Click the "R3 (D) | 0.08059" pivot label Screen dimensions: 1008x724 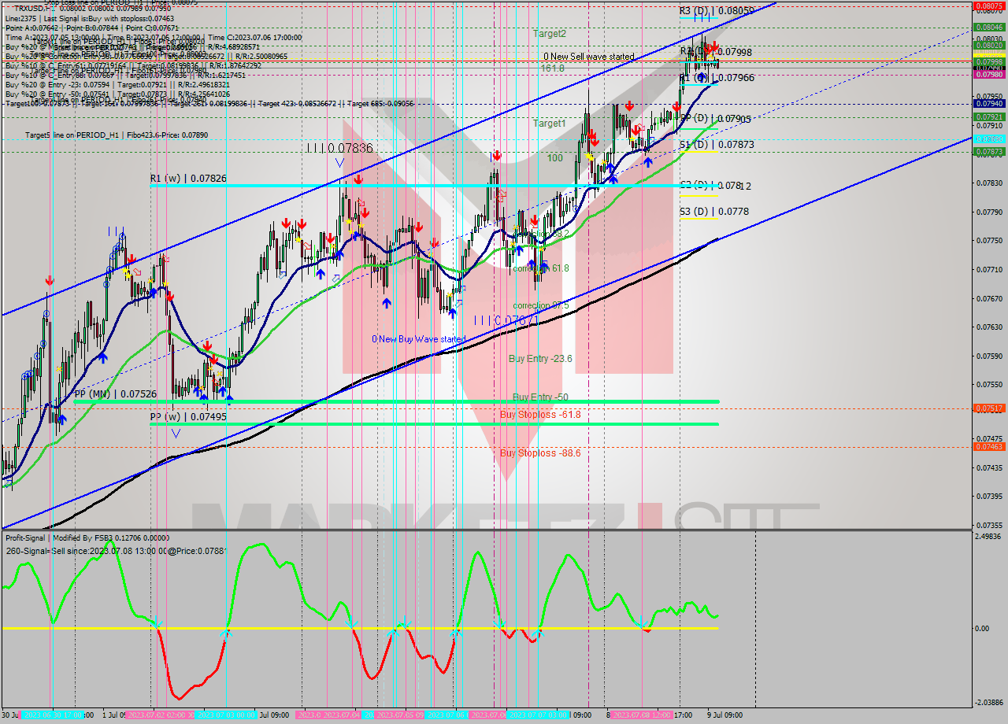click(716, 11)
